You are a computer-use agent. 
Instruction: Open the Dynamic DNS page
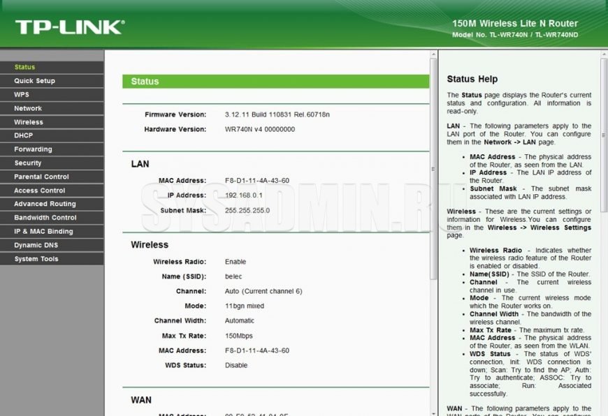(x=36, y=245)
